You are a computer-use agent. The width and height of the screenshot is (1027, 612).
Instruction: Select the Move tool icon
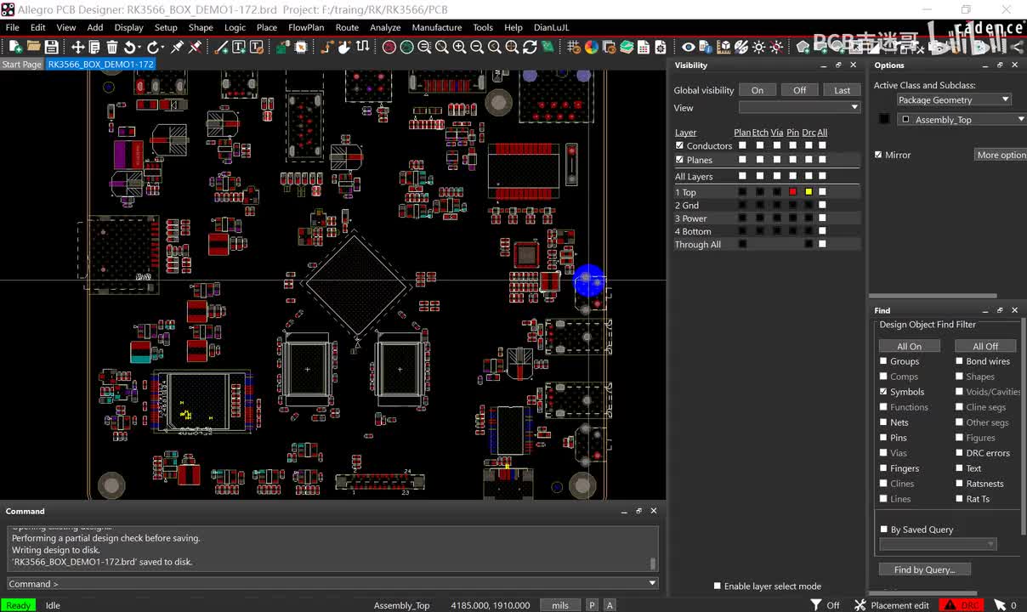(77, 47)
